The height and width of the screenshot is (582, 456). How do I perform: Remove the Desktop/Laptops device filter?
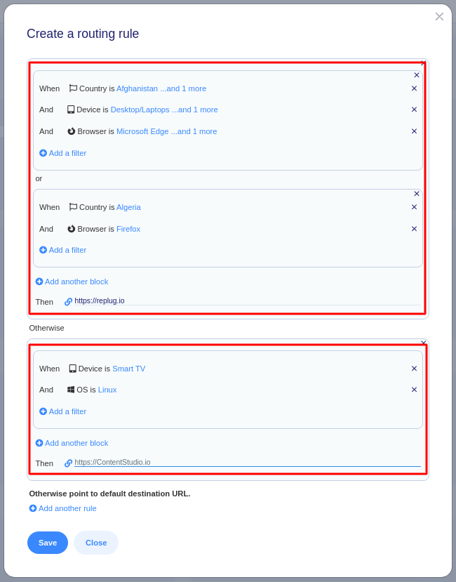414,110
